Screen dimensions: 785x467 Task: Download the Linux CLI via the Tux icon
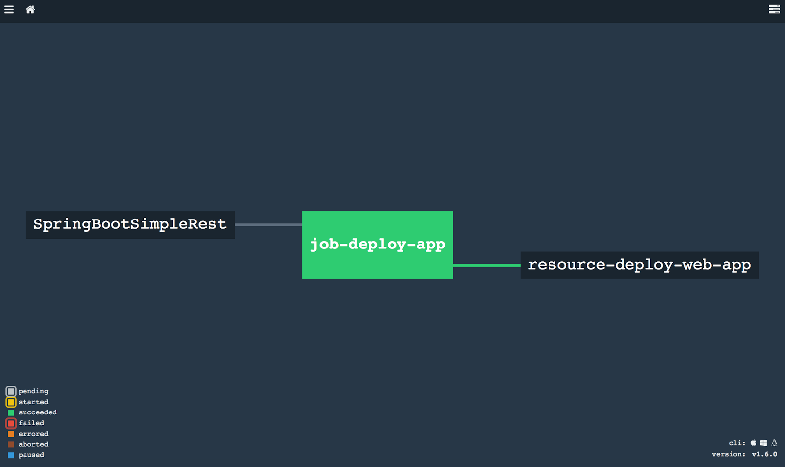[x=774, y=442]
